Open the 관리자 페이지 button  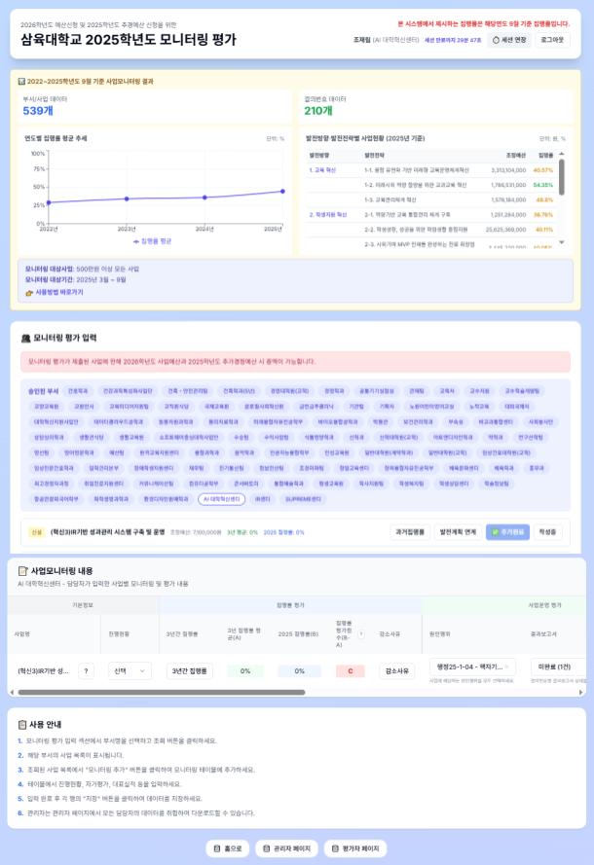pyautogui.click(x=286, y=848)
